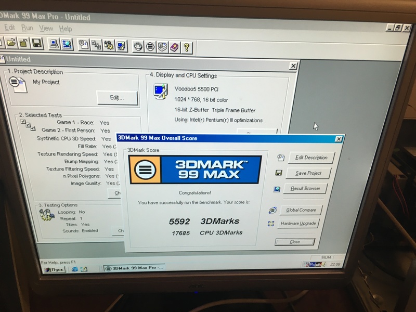
Task: Launch Internet Explorer from quick launch
Action: coord(75,269)
